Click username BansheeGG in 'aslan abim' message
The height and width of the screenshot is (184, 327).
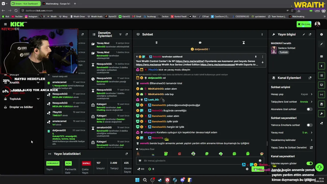tap(159, 116)
